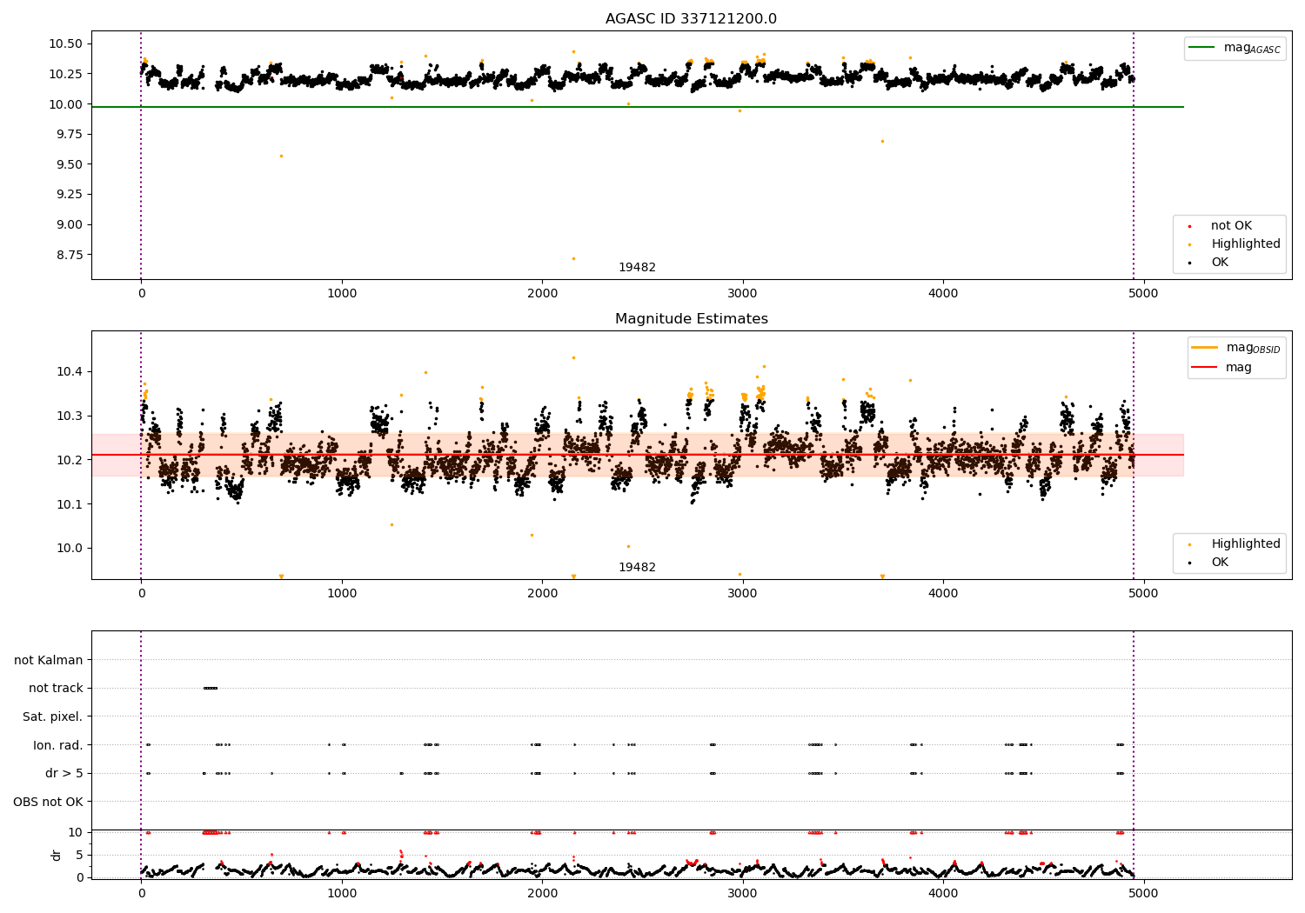This screenshot has height=913, width=1305.
Task: Click the 10.3 y-axis tick in middle plot
Action: pos(69,417)
